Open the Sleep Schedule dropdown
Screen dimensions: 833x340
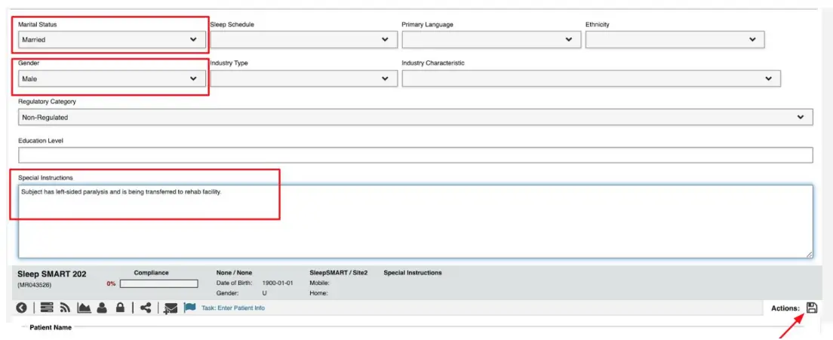point(303,40)
